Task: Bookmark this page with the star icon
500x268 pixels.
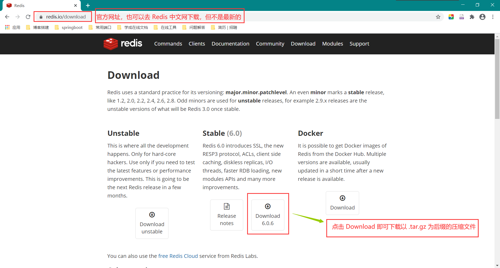Action: pos(438,17)
